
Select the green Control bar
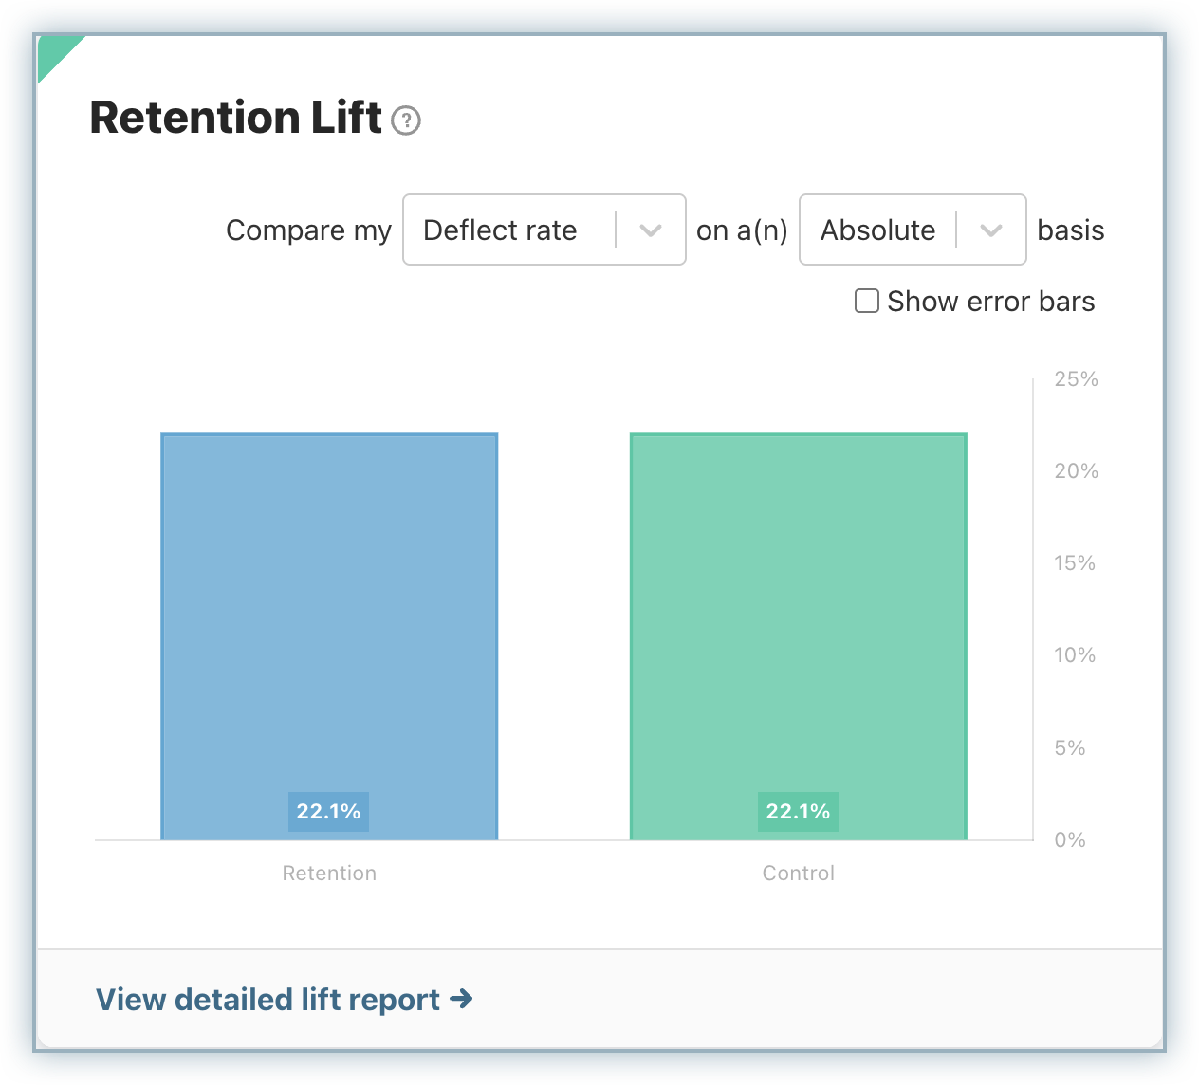click(x=799, y=616)
